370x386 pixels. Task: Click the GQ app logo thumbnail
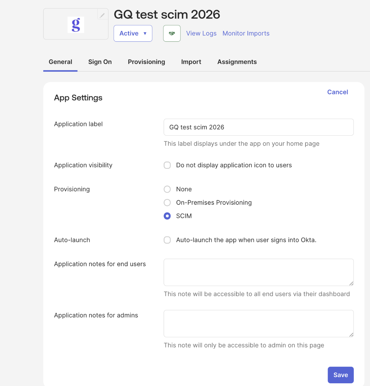click(76, 25)
